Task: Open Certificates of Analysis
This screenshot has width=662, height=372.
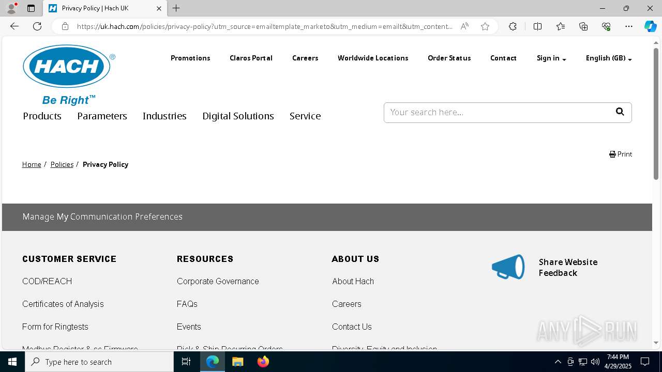Action: (x=63, y=304)
